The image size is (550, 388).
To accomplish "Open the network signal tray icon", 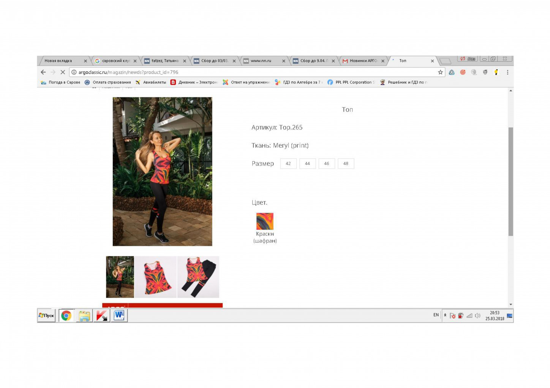I will (x=469, y=316).
